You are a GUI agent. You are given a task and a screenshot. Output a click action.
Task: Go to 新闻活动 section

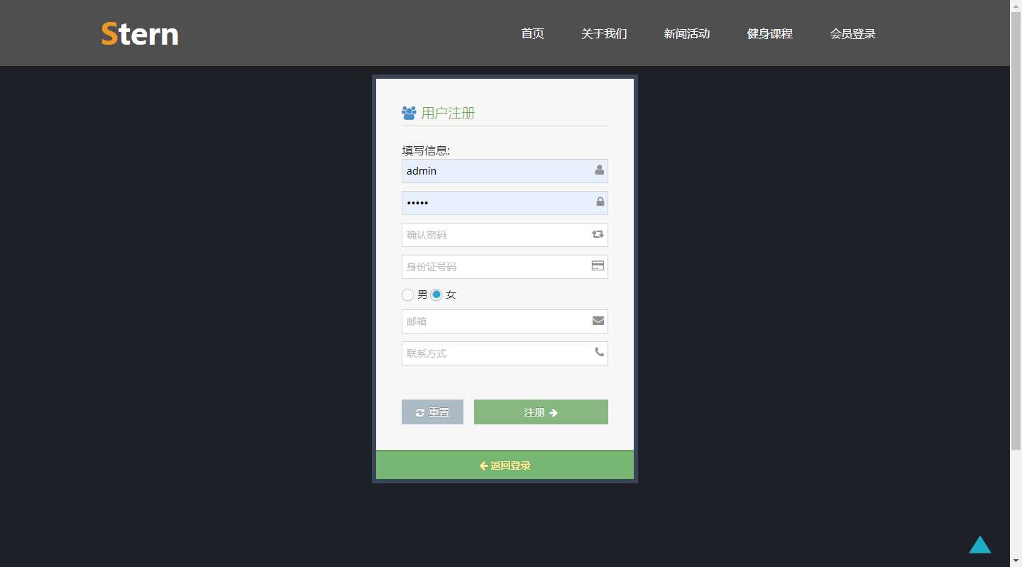[x=687, y=33]
